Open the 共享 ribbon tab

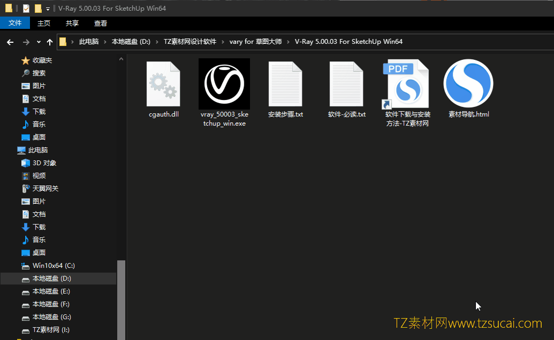click(72, 24)
